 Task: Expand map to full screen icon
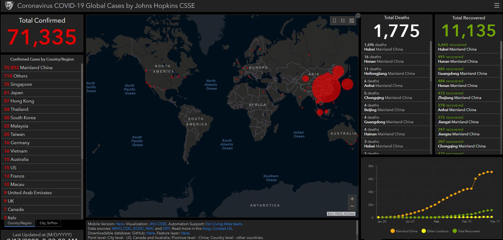coord(358,16)
